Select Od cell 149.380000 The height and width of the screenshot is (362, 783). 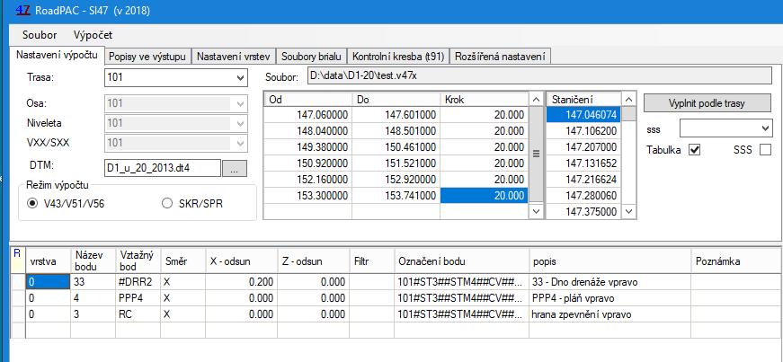click(x=307, y=146)
